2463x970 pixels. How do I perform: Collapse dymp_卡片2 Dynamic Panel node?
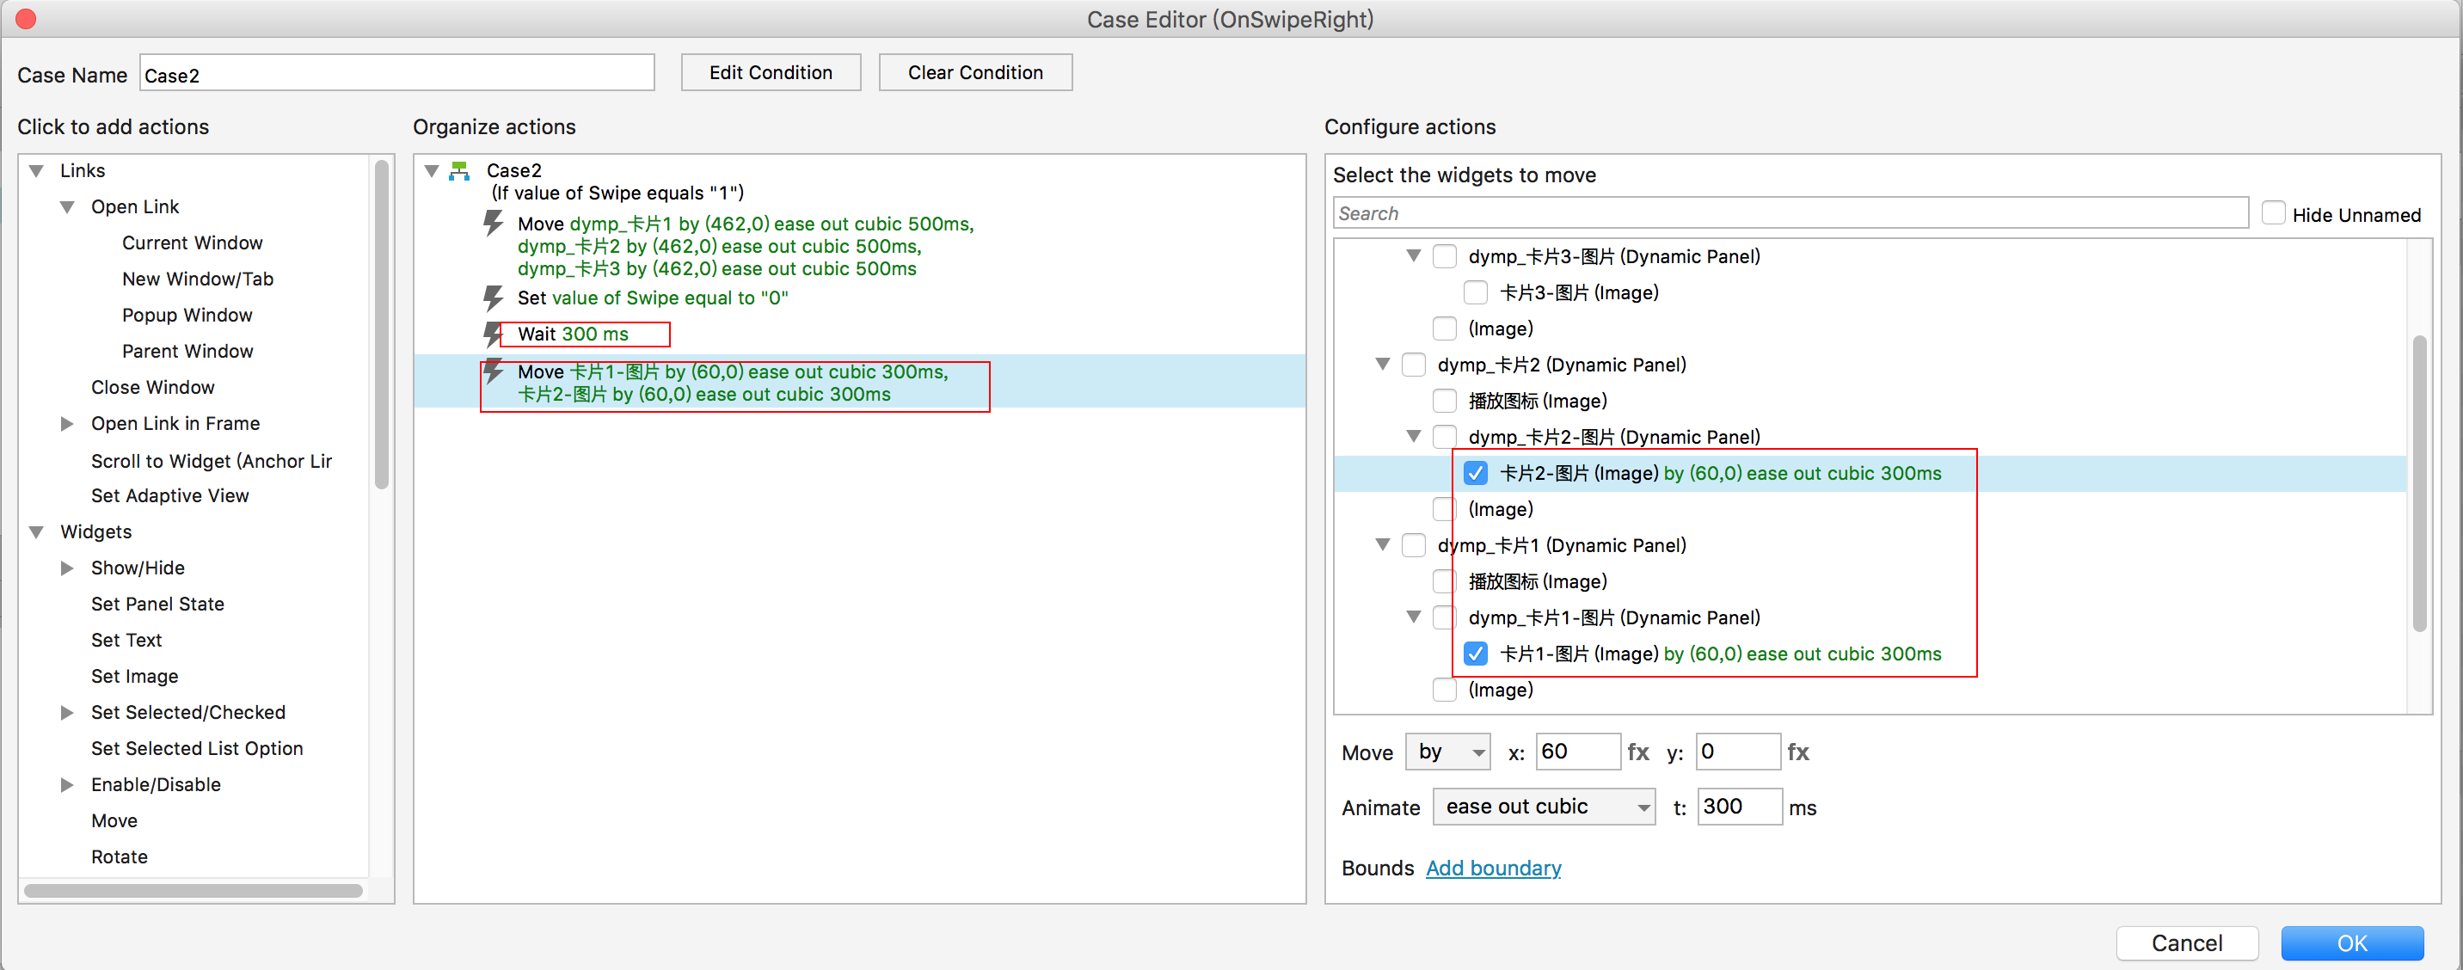(1383, 364)
